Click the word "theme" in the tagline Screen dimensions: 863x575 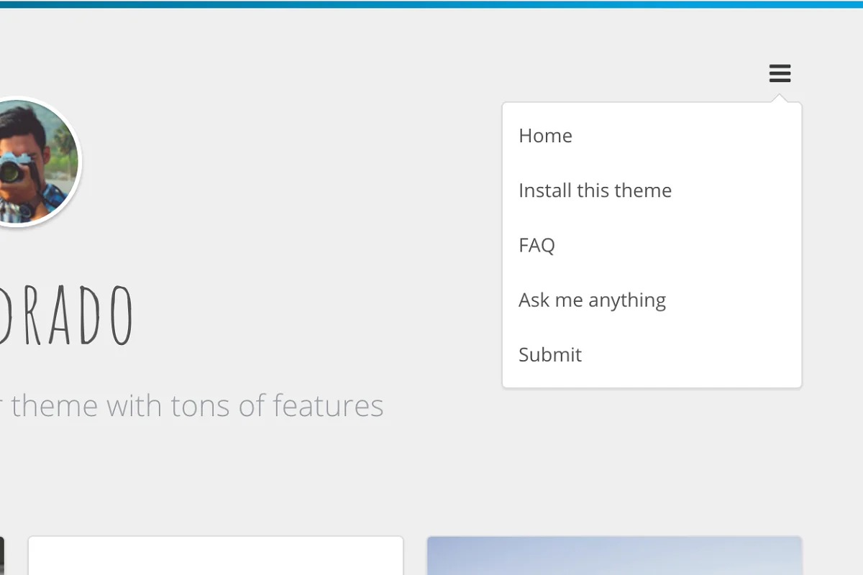(x=55, y=406)
